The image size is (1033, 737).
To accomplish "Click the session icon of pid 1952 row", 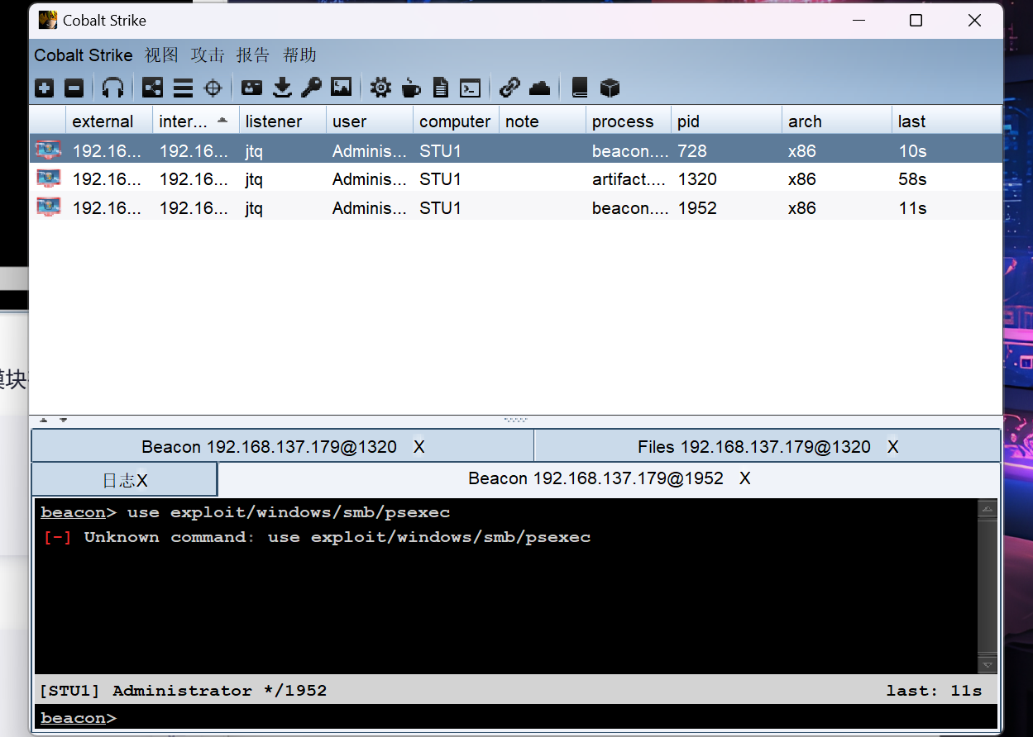I will coord(48,207).
